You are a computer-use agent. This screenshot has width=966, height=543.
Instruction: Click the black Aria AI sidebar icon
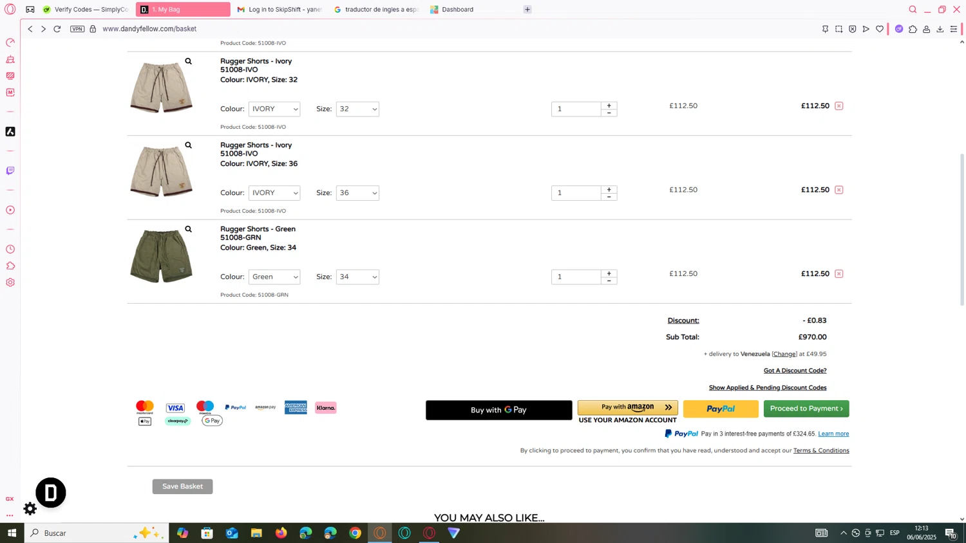click(10, 131)
